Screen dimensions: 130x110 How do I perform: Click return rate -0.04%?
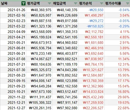tap(124, 10)
